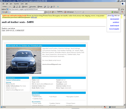Open the bookmarks star dropdown arrow
The width and height of the screenshot is (126, 109).
click(55, 12)
